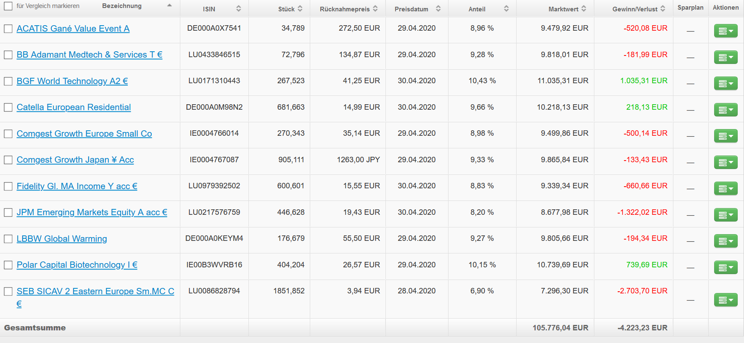Click the Bezeichnung column header
Image resolution: width=744 pixels, height=343 pixels.
point(122,6)
